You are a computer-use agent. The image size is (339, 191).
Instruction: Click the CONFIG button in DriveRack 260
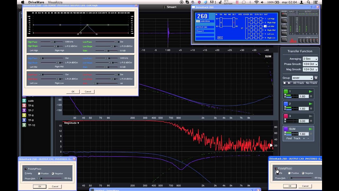tap(284, 21)
